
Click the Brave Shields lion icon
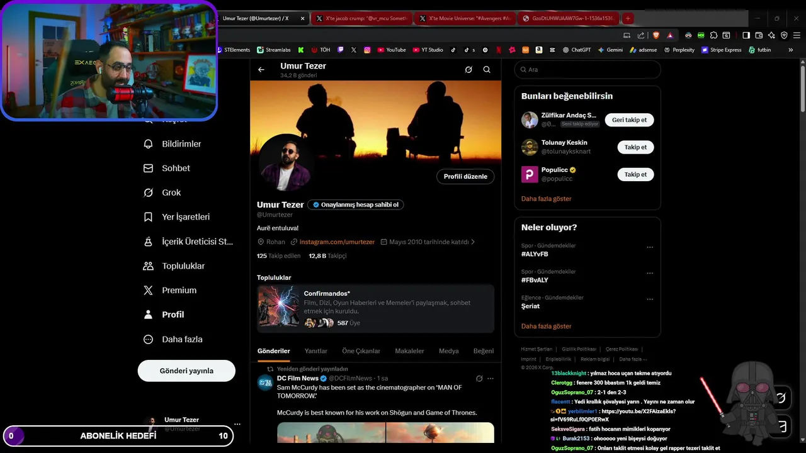click(x=656, y=35)
